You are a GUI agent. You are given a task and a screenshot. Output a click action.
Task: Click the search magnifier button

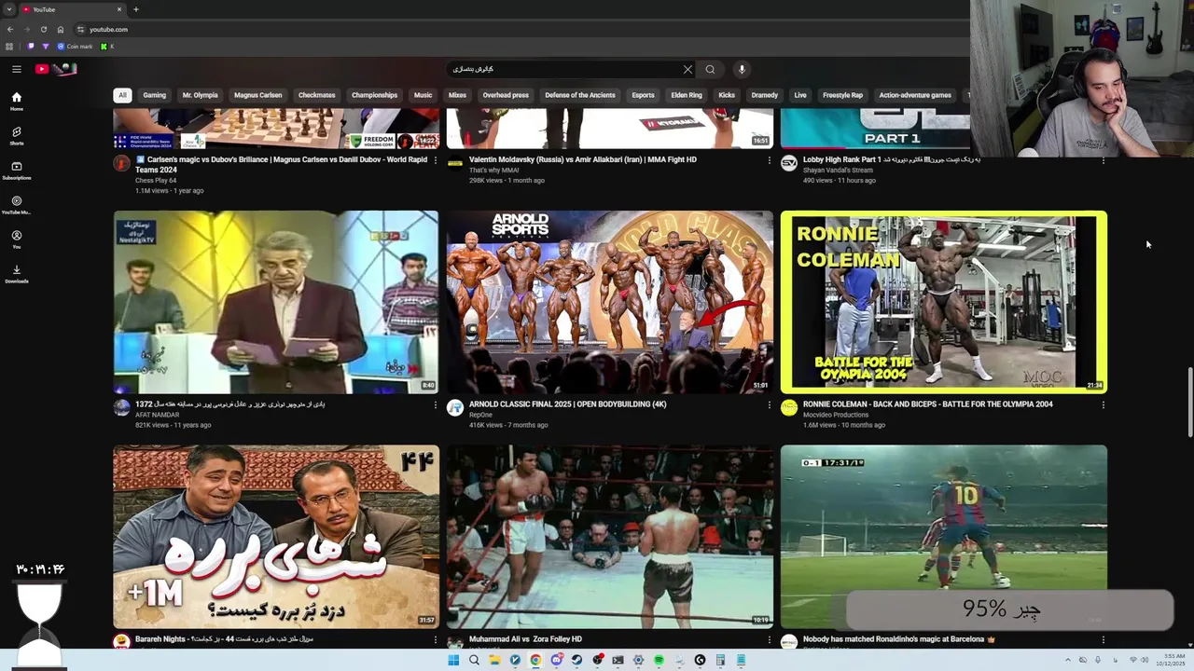(x=710, y=69)
